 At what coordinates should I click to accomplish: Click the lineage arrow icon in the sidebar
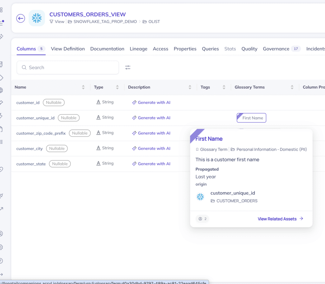tap(1, 208)
